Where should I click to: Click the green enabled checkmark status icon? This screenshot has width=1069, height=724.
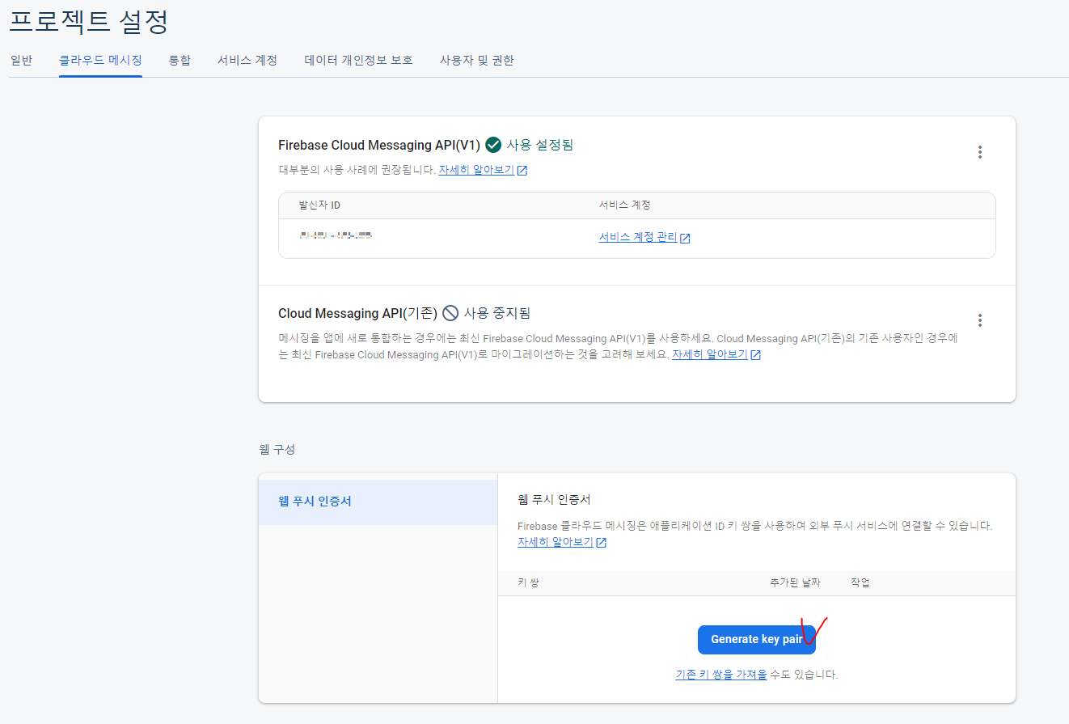[x=493, y=145]
